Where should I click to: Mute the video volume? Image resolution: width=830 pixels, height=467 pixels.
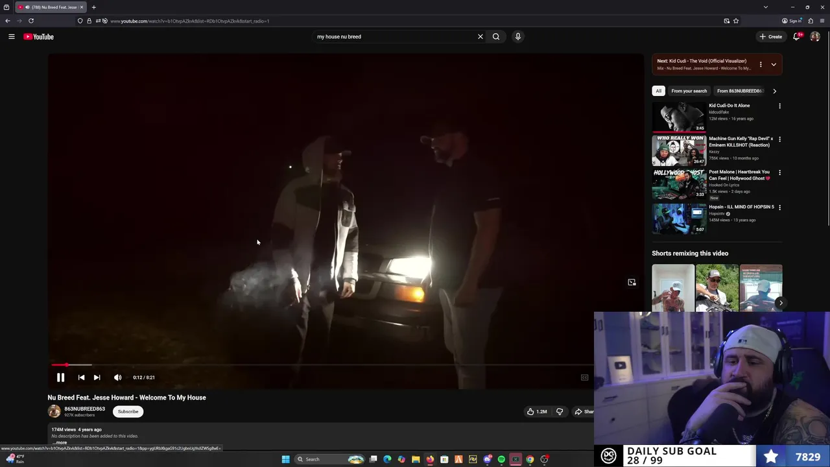point(117,377)
